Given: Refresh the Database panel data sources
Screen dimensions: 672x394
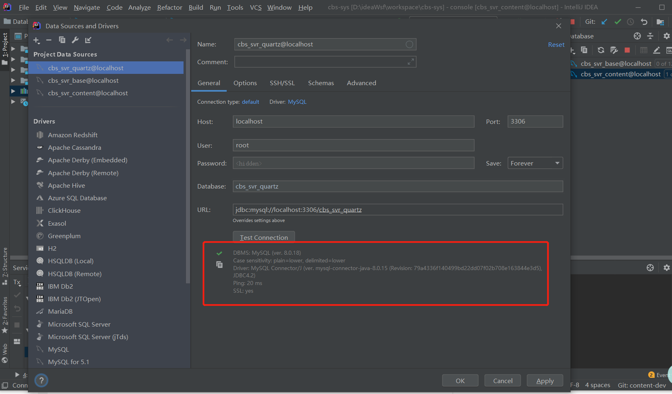Looking at the screenshot, I should tap(601, 50).
